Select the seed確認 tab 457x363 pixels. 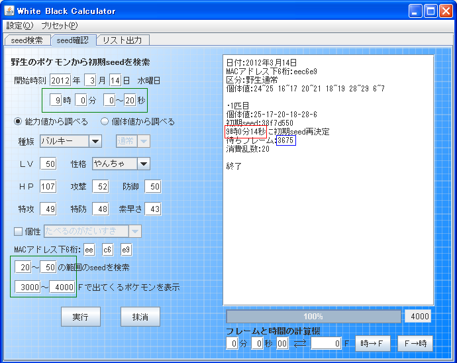(x=73, y=40)
